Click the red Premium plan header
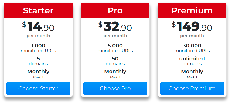232x104 pixels. point(192,10)
